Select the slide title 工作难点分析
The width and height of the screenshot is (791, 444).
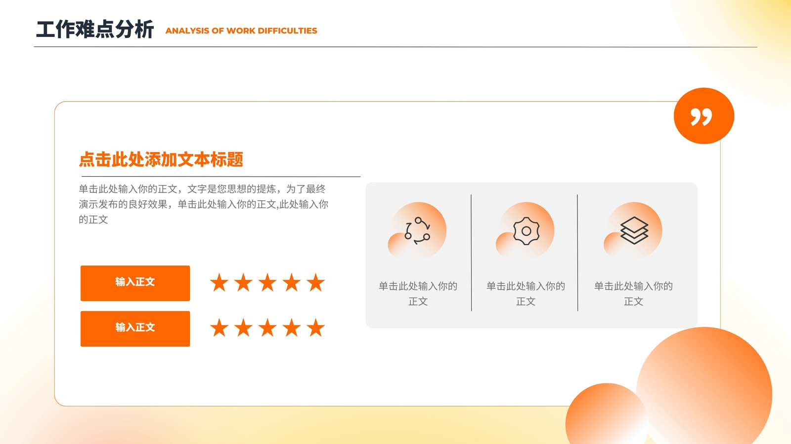pyautogui.click(x=95, y=30)
